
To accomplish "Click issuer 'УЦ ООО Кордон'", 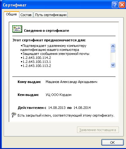I will tap(59, 95).
